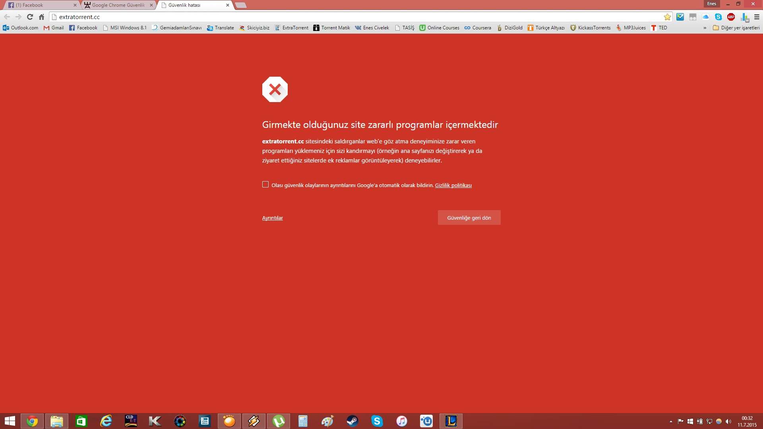Click the blue checkmark extension icon
This screenshot has height=429, width=763.
coord(680,17)
